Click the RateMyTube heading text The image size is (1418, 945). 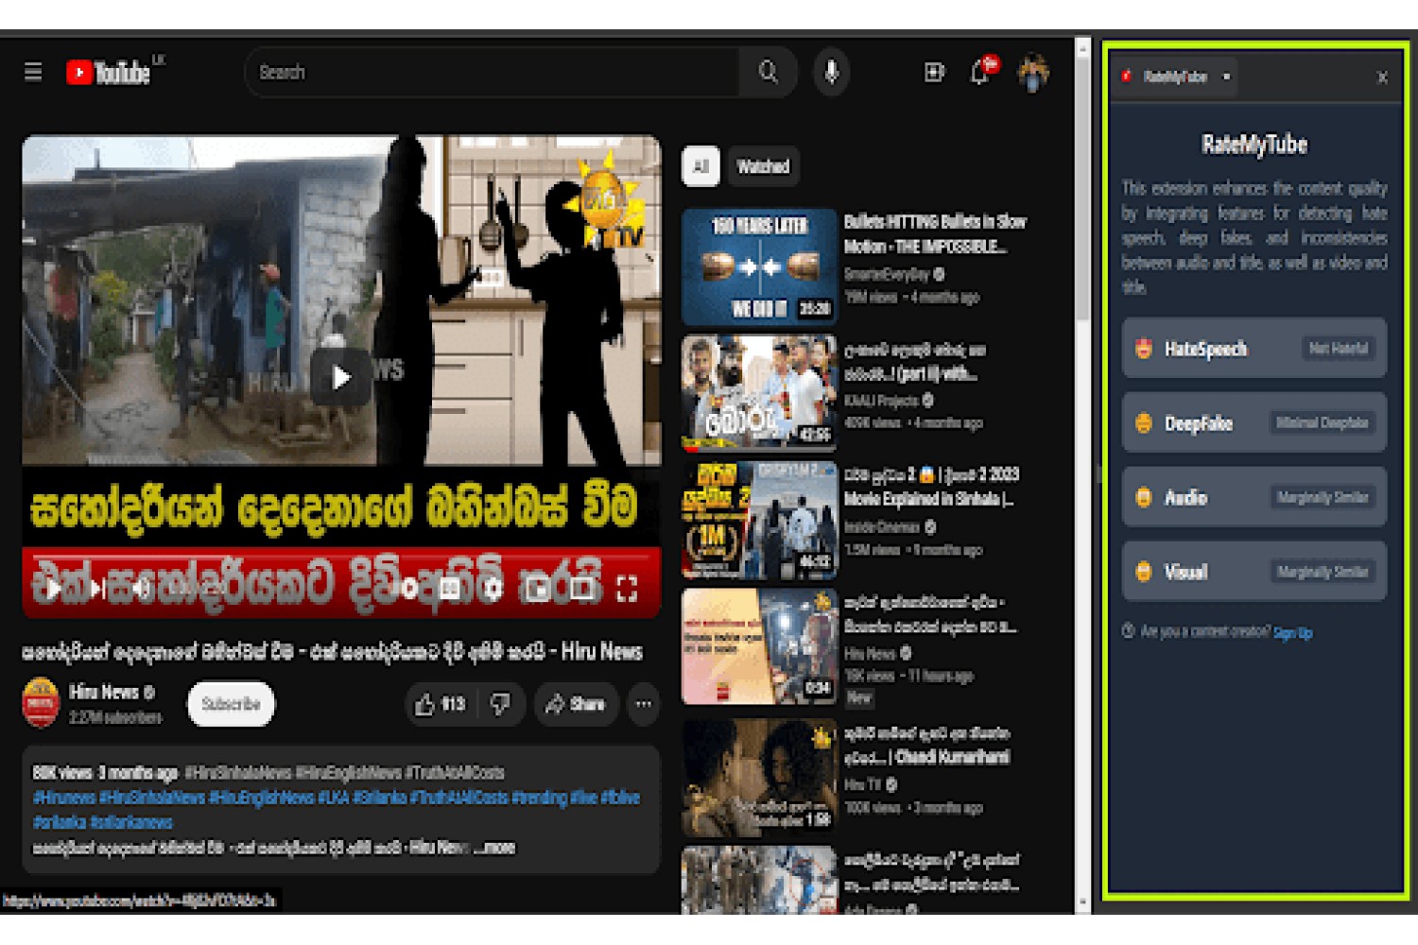pos(1254,145)
